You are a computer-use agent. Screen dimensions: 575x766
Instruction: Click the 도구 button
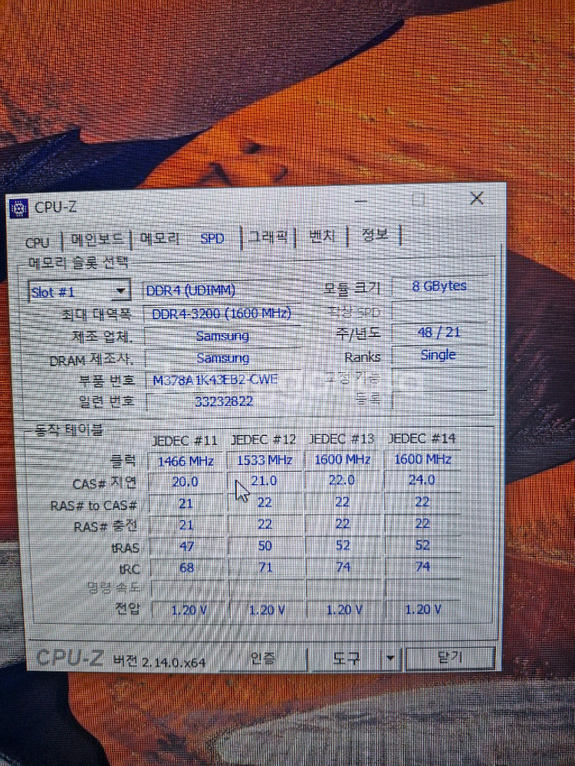pyautogui.click(x=347, y=659)
